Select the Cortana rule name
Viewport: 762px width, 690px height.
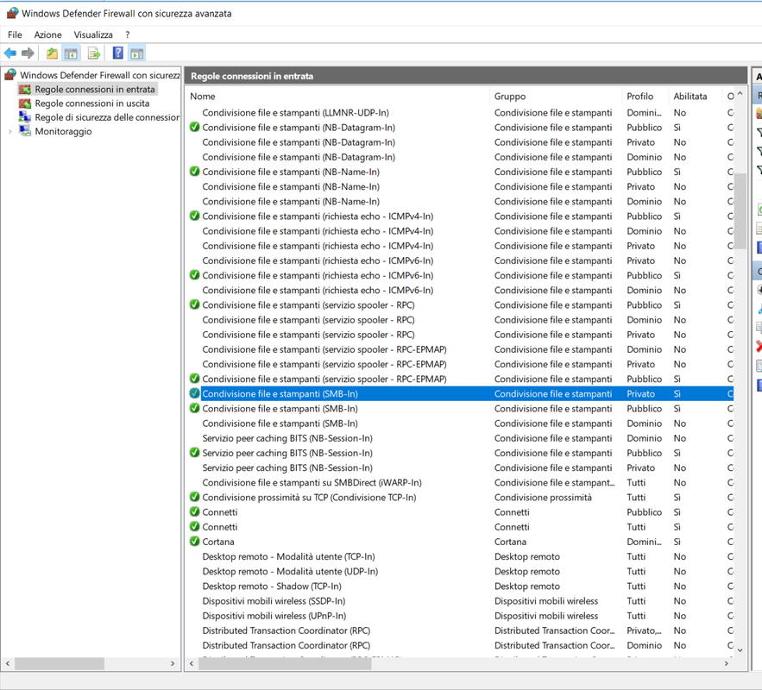tap(218, 542)
